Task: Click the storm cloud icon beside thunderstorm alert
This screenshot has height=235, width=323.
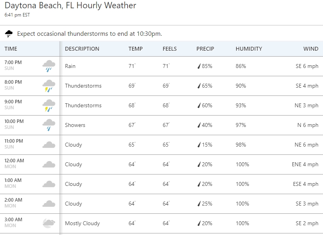Action: pyautogui.click(x=9, y=33)
